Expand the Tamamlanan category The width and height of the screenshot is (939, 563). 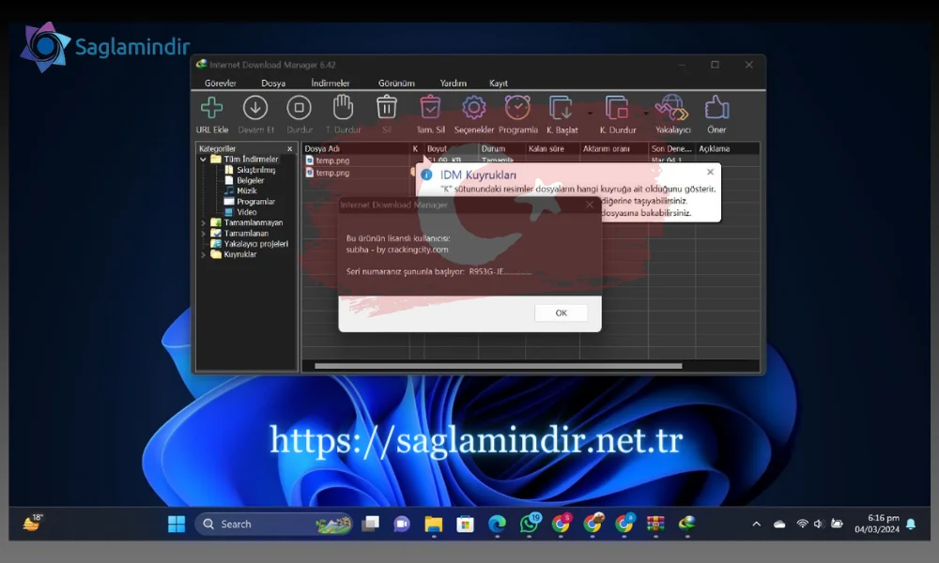(x=203, y=234)
